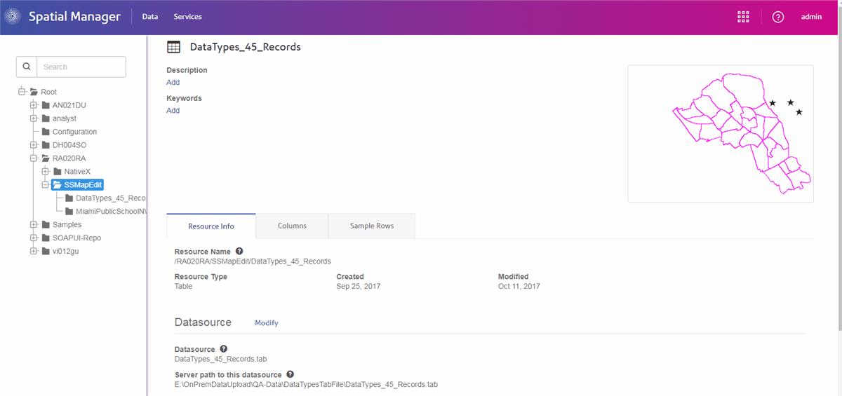Click the Created date Sep 25, 2017

tap(359, 286)
